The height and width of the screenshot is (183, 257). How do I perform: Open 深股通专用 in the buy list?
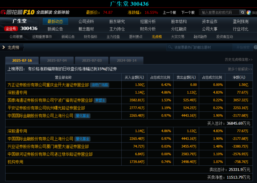[17, 92]
